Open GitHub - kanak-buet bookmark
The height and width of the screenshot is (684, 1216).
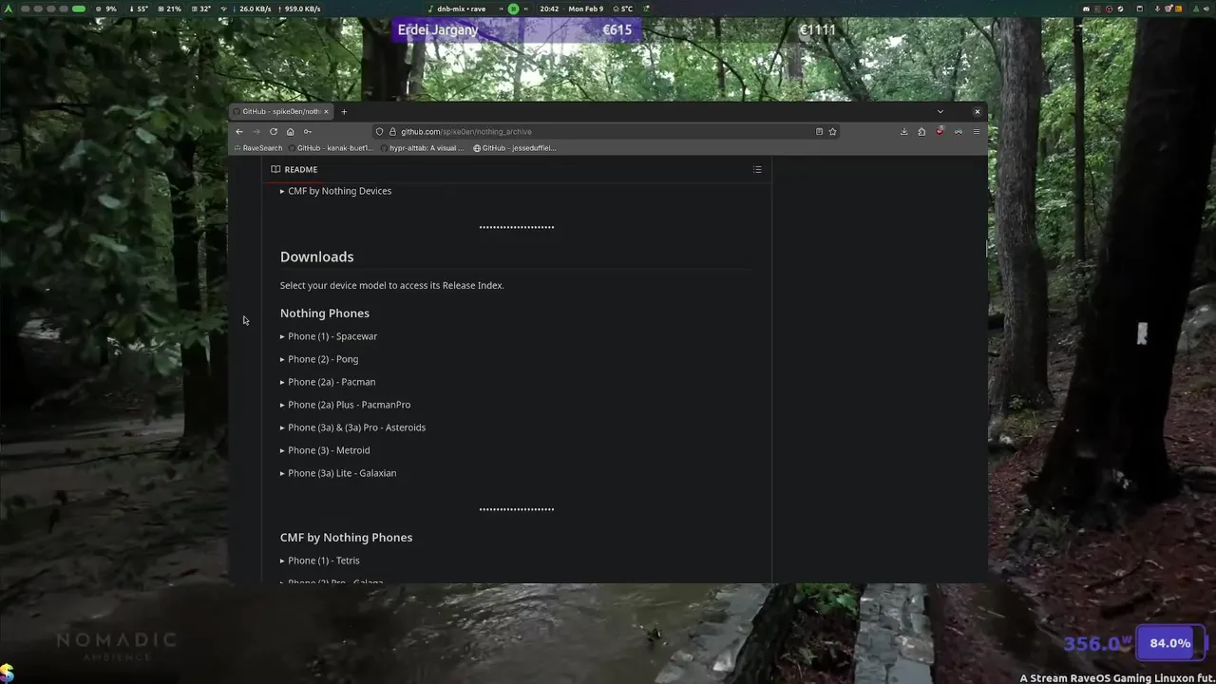pyautogui.click(x=331, y=148)
